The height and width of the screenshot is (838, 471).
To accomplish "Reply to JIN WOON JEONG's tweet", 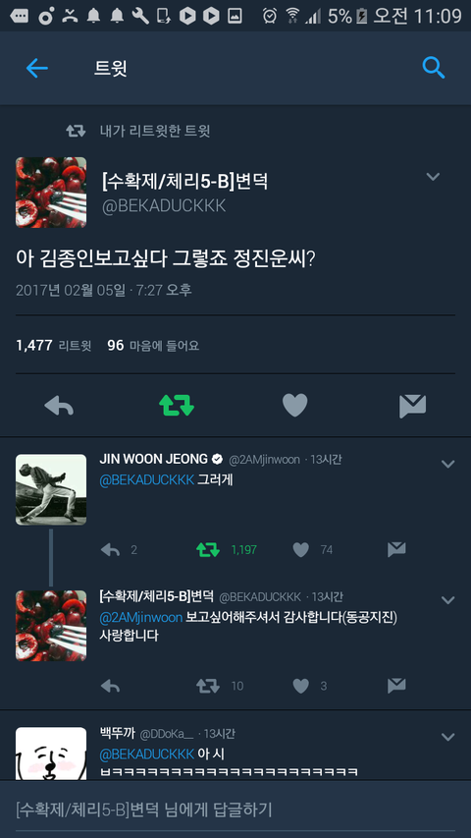I will (110, 550).
